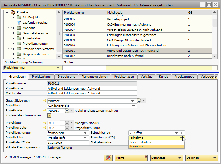Expand the Mandant tree folder
Screen dimensions: 221x164
[14, 28]
